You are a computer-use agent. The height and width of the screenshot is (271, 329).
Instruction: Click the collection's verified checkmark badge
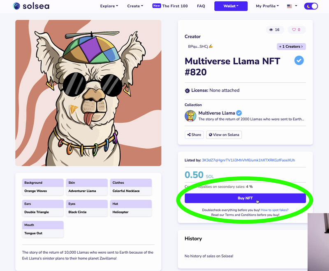[239, 113]
